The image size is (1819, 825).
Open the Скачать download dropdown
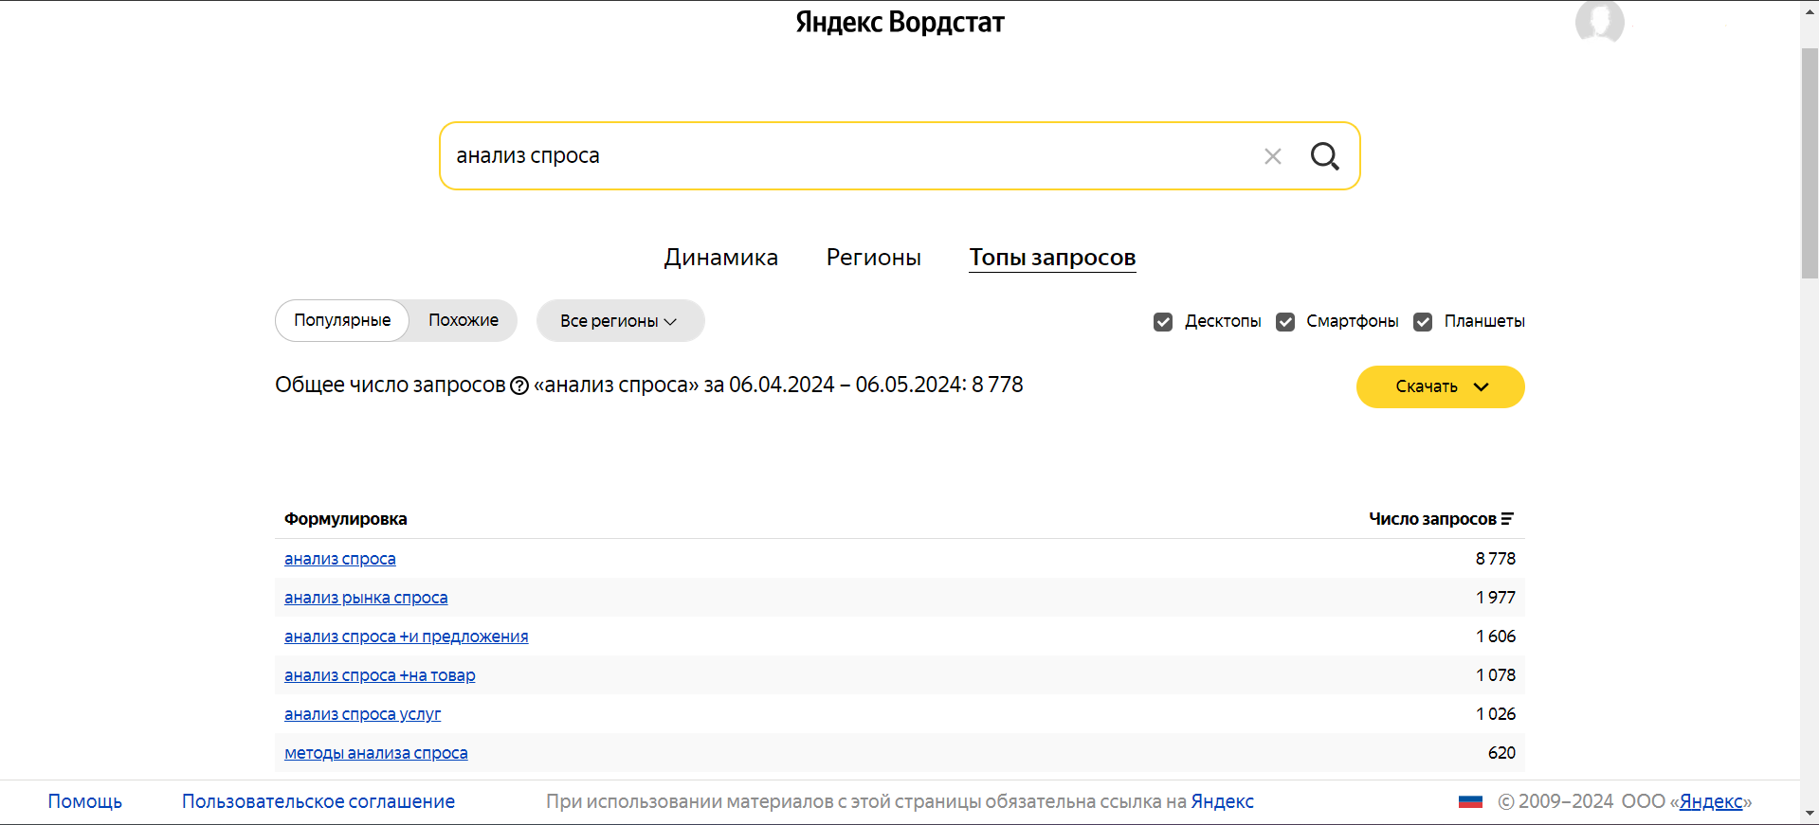click(1440, 386)
